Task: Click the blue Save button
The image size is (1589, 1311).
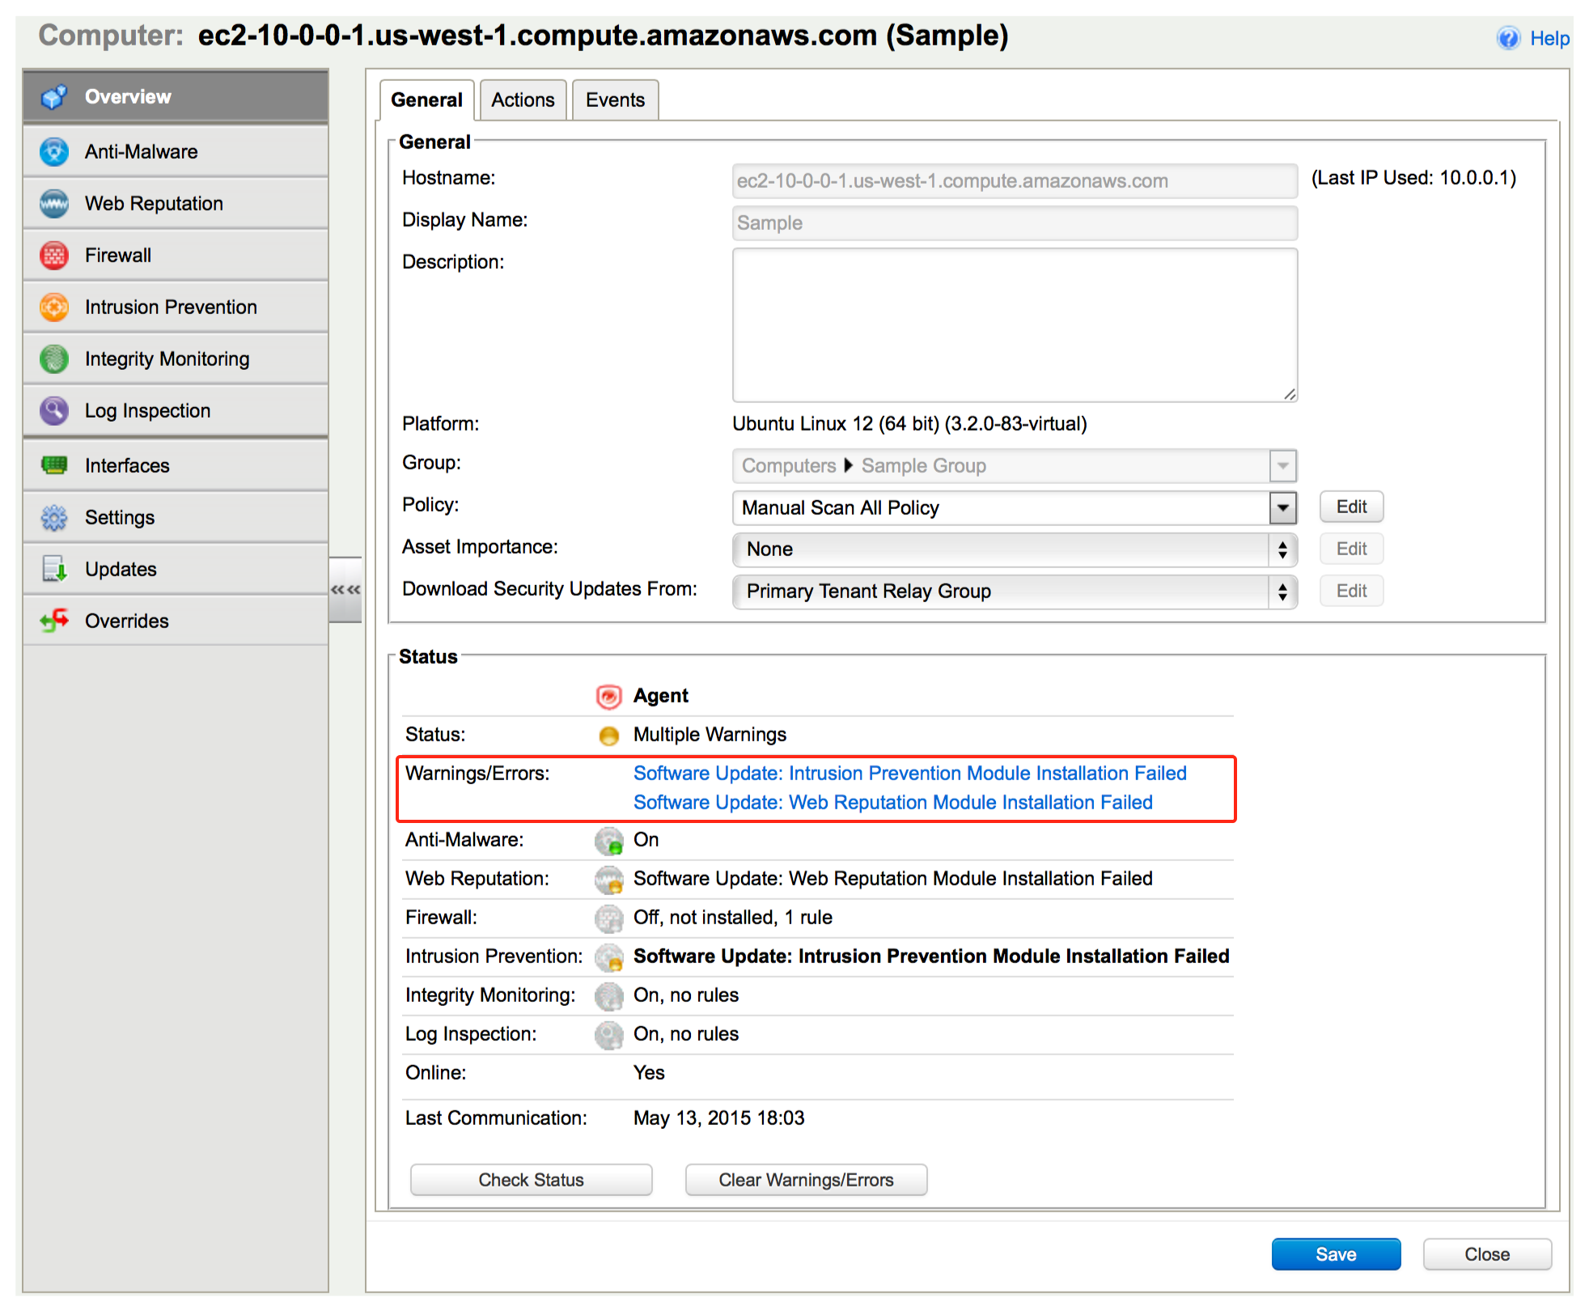Action: point(1336,1254)
